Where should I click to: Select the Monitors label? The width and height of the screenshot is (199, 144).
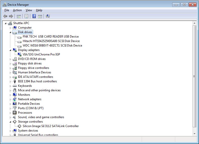click(24, 95)
